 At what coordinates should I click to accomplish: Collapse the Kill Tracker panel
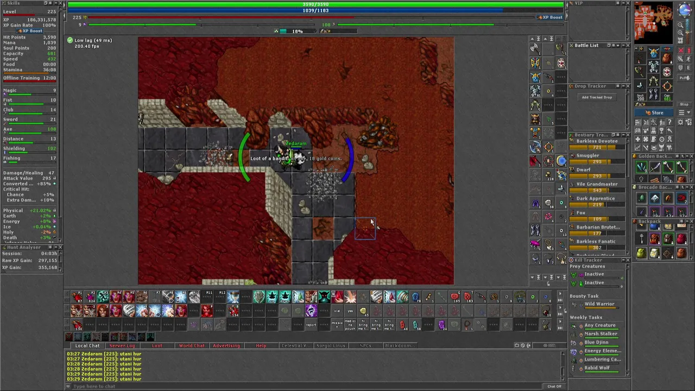623,260
